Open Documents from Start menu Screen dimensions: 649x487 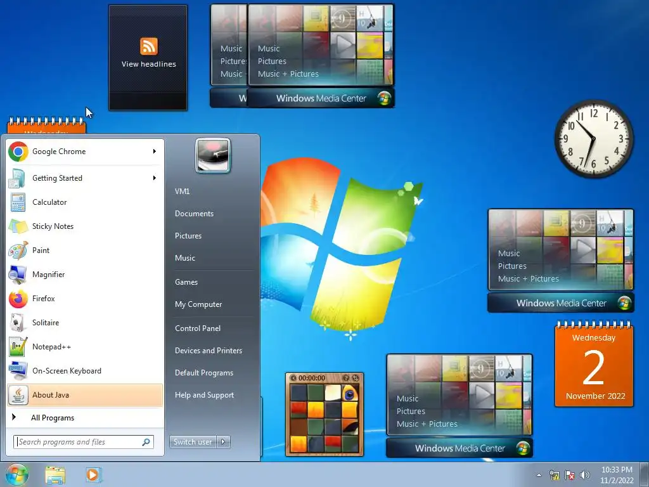click(x=194, y=214)
